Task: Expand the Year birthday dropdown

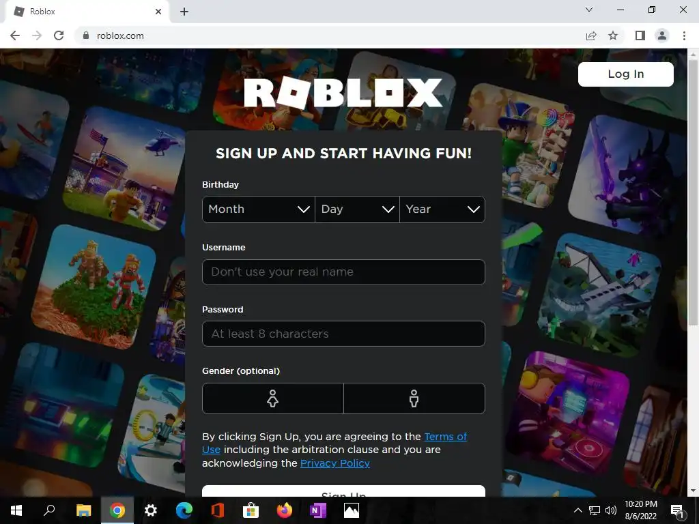Action: click(x=442, y=209)
